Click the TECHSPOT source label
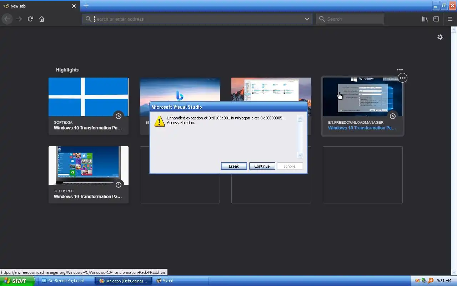 [64, 191]
